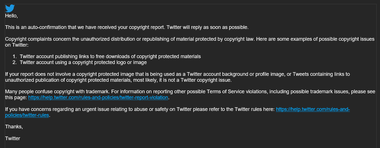The width and height of the screenshot is (380, 148).
Task: Click the auto-confirmation sentence about your copyright report
Action: tap(85, 28)
